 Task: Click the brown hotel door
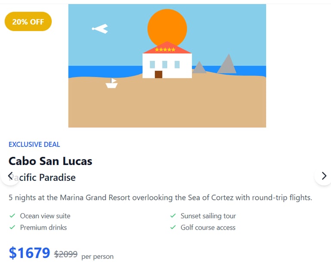(x=158, y=75)
